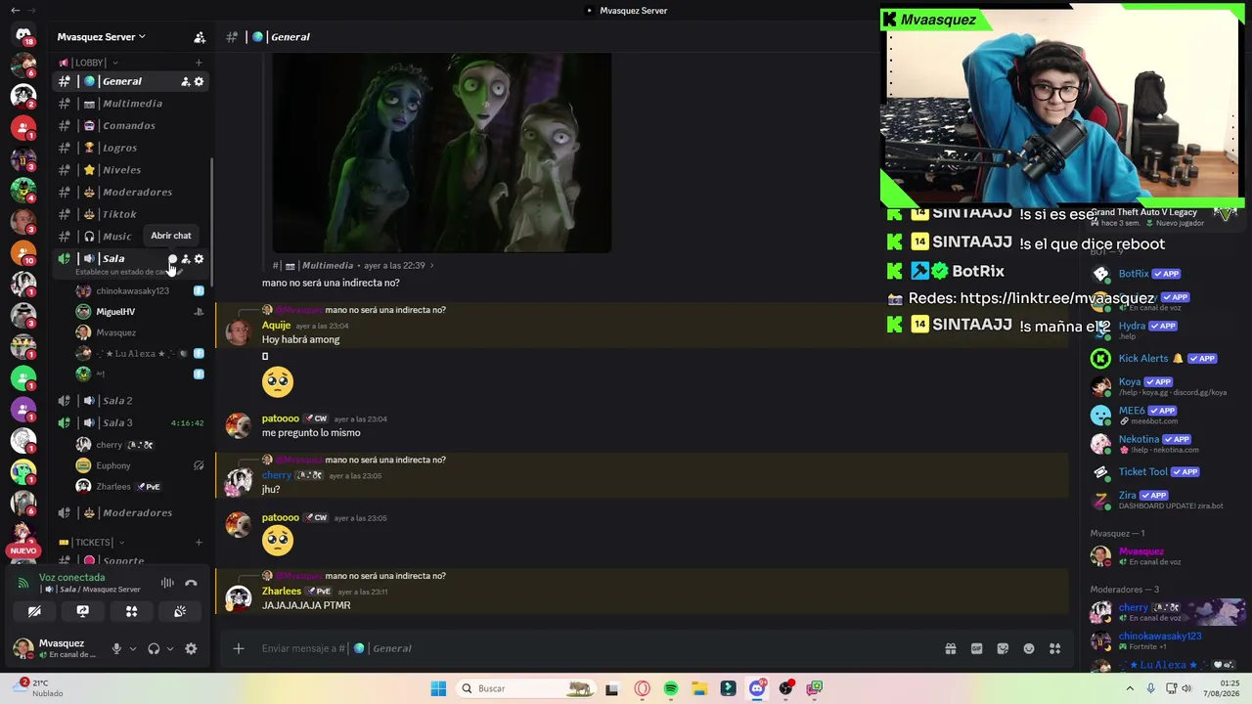Open apps launcher in message bar
This screenshot has height=704, width=1252.
coord(1054,648)
